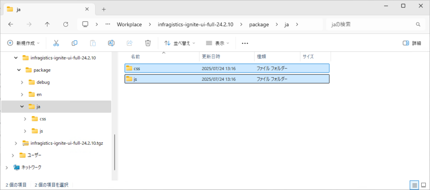This screenshot has height=190, width=430.
Task: Toggle the 詳細 details pane
Action: point(412,43)
